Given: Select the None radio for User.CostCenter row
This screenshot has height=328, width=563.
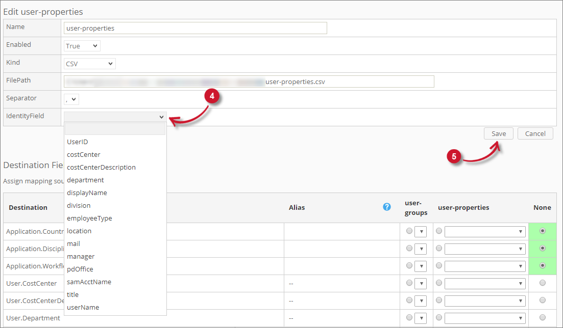Looking at the screenshot, I should coord(542,283).
